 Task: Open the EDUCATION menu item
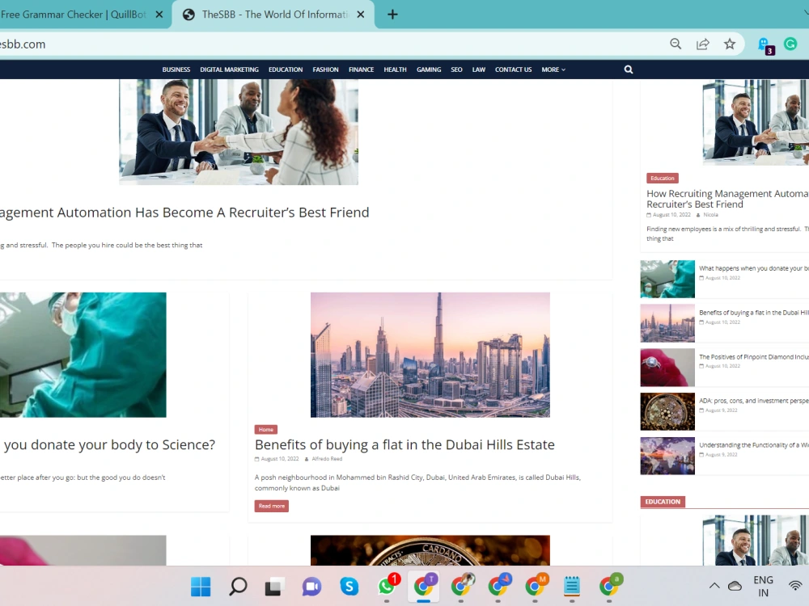(286, 69)
